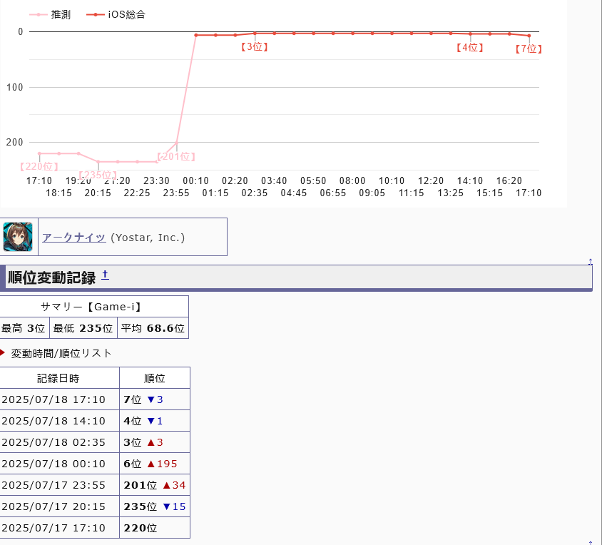The height and width of the screenshot is (545, 602).
Task: Open the アークナイツ link
Action: point(73,238)
